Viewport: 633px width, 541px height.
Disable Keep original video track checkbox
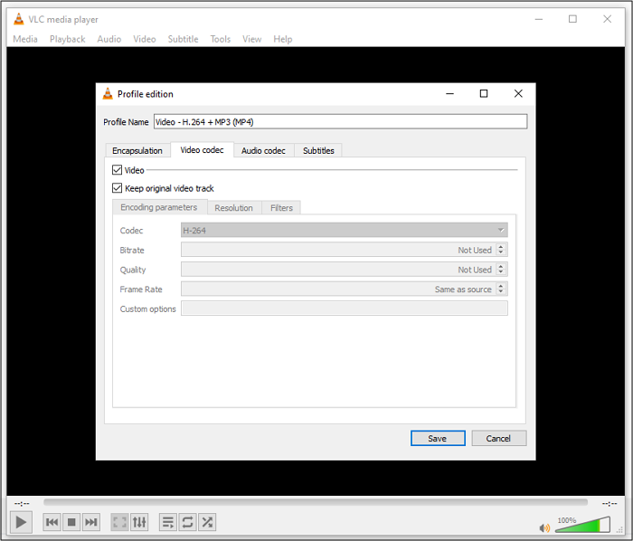click(x=117, y=188)
